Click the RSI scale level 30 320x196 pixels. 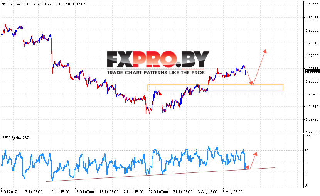307,172
